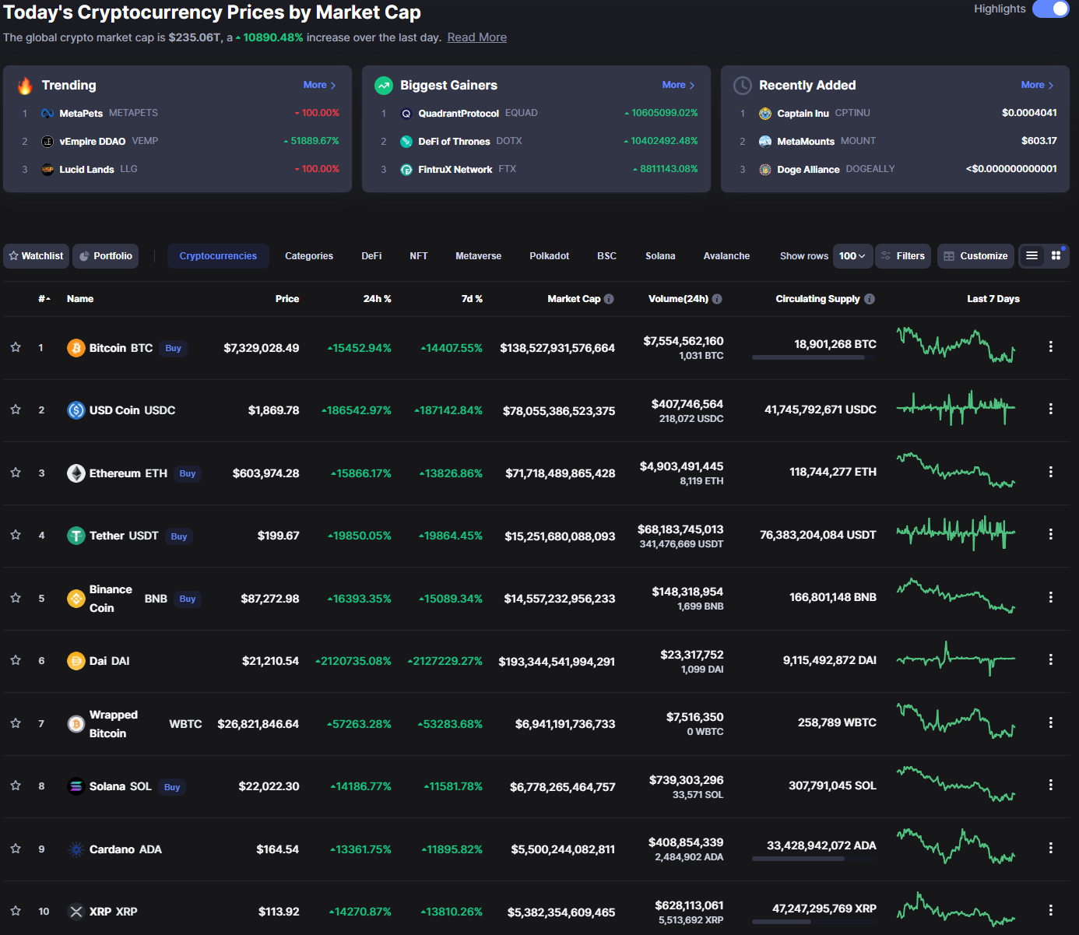Click the DeFi of Thrones icon
Screen dimensions: 1079x935
click(406, 141)
